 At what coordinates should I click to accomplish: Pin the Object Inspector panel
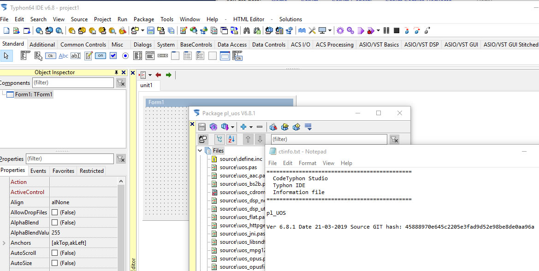(x=116, y=72)
